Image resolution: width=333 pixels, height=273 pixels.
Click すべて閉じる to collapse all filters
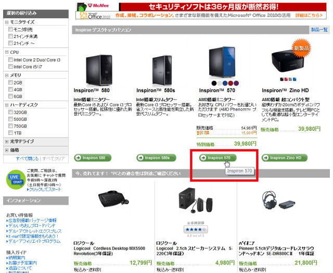click(x=27, y=158)
